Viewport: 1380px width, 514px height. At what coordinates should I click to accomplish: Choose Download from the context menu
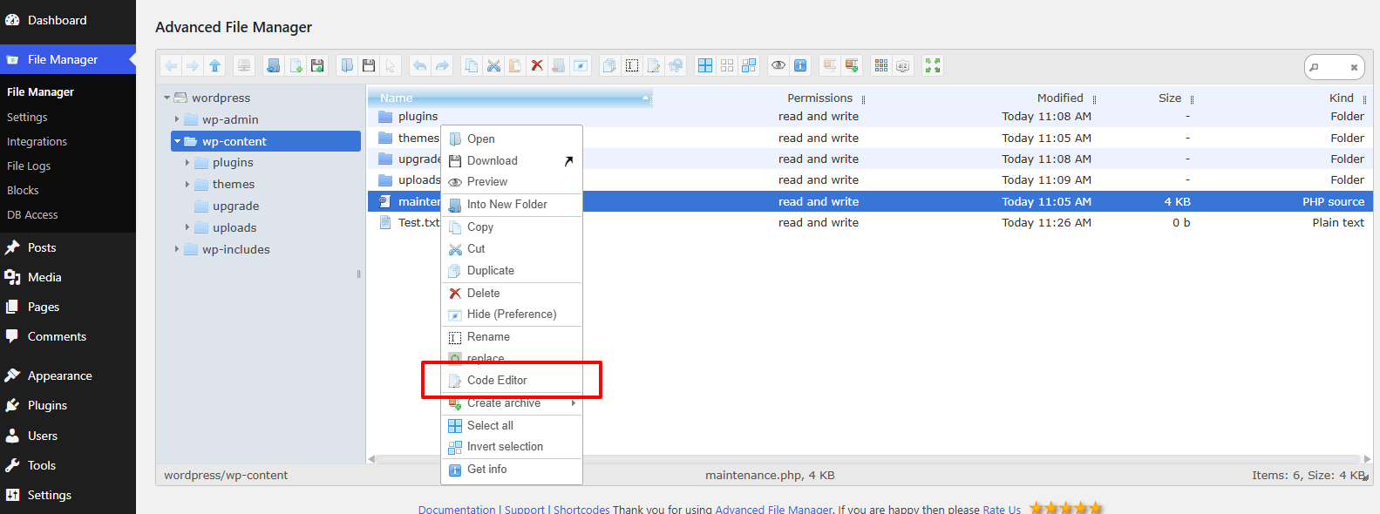click(x=512, y=160)
